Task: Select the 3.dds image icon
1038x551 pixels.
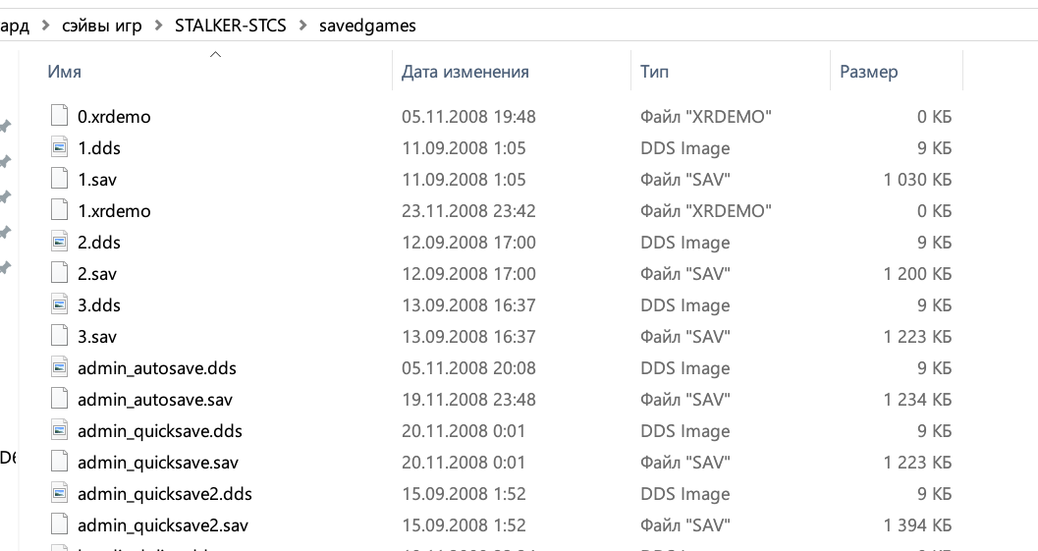Action: coord(60,304)
